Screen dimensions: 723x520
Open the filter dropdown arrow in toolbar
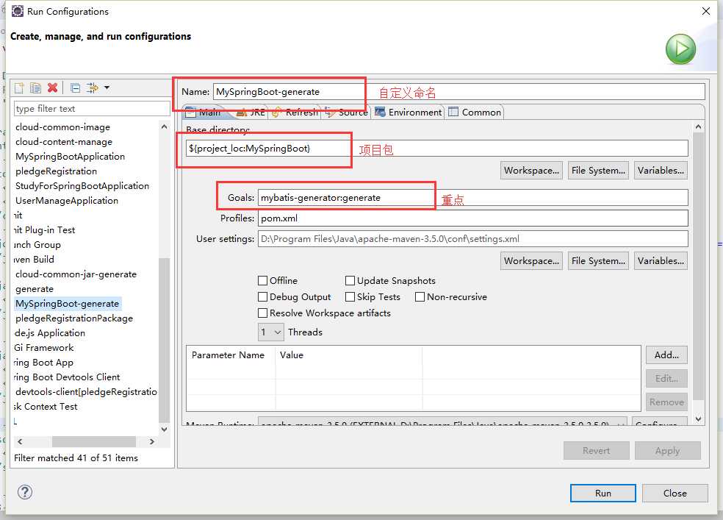click(x=107, y=88)
